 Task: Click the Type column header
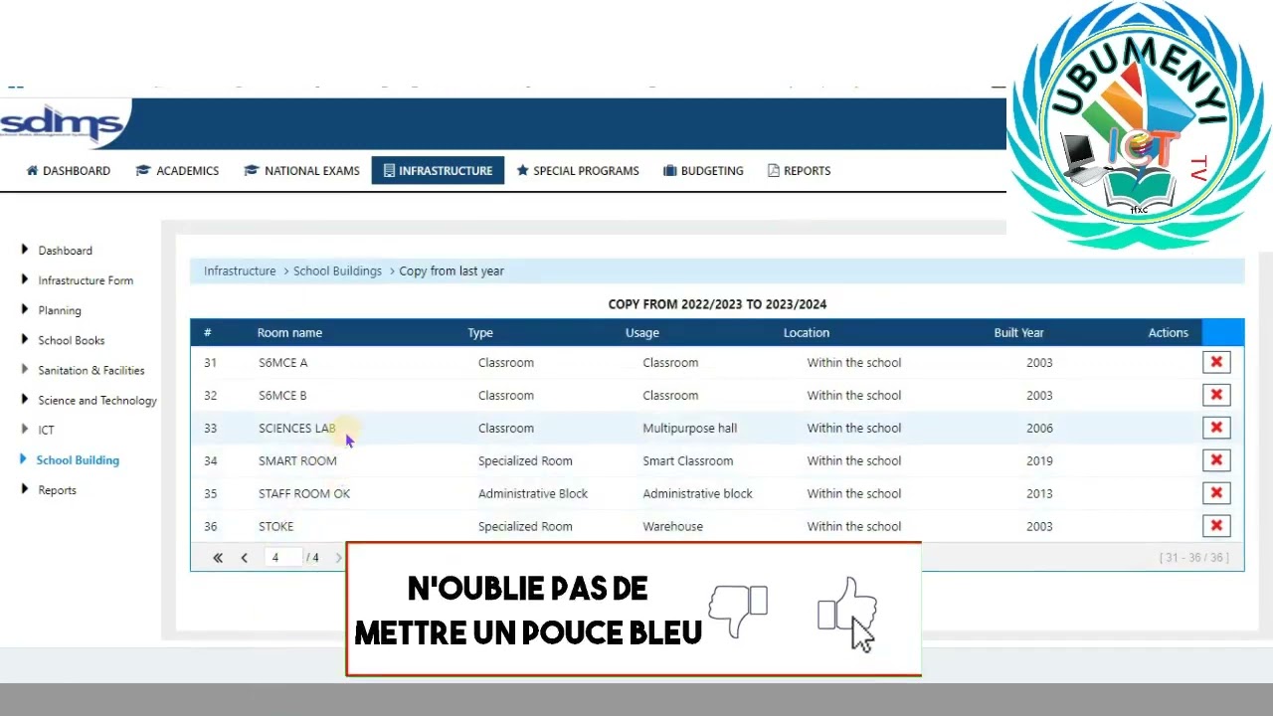coord(480,333)
